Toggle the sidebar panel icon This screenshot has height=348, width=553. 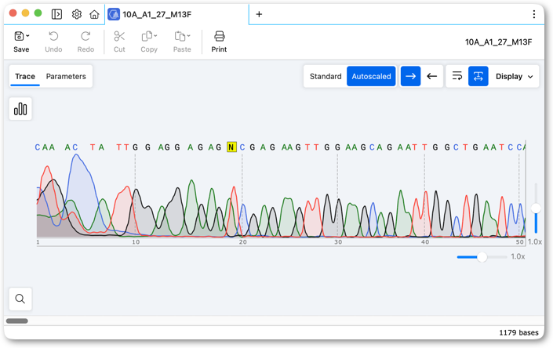coord(56,14)
